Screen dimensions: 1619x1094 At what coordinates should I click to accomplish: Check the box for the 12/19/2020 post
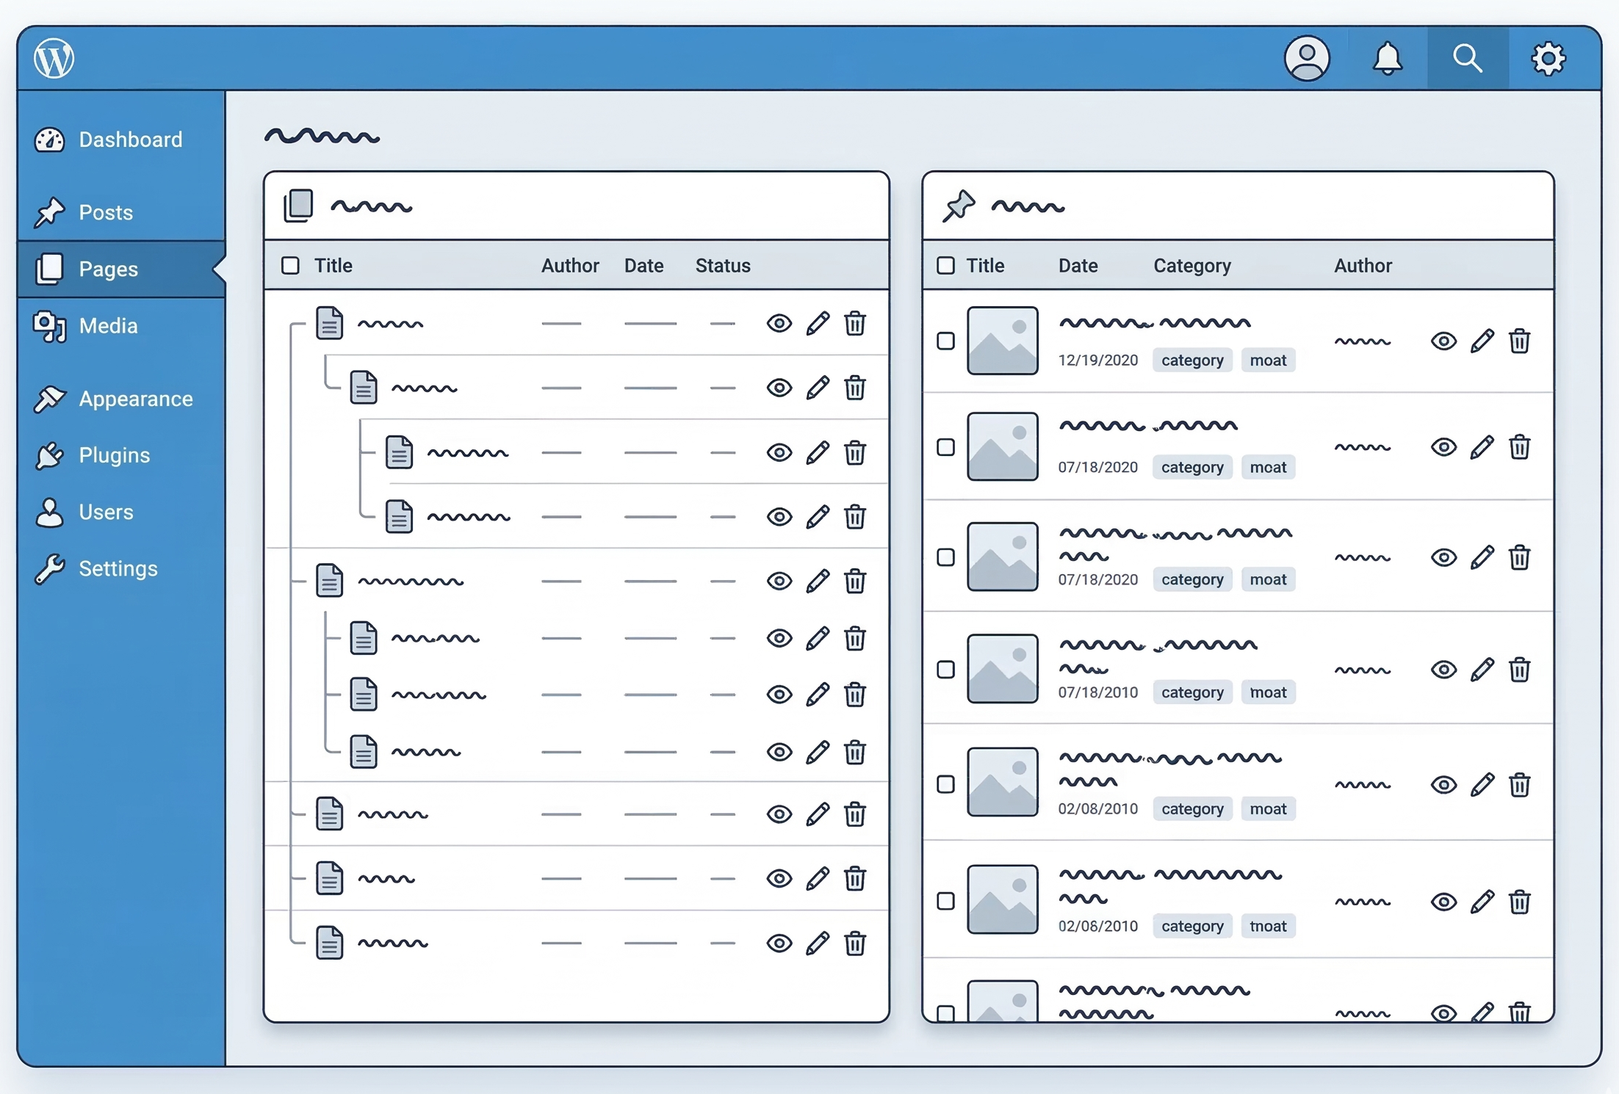[945, 341]
